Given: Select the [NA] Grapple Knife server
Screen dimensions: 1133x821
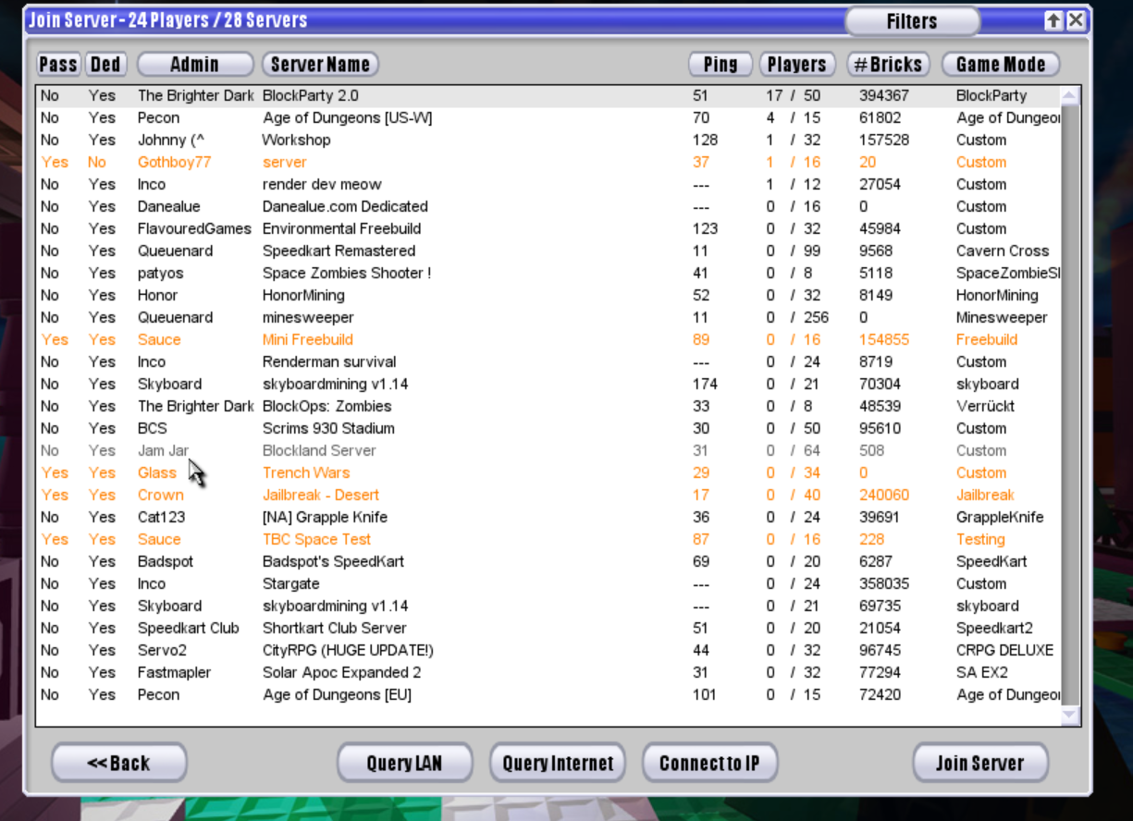Looking at the screenshot, I should pyautogui.click(x=548, y=517).
